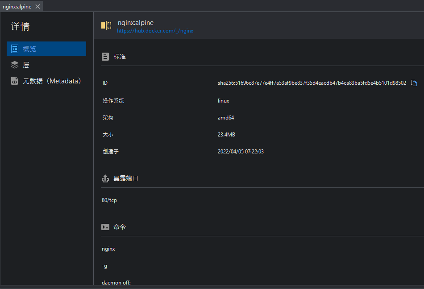424x289 pixels.
Task: Open the 概览 overview section
Action: pos(46,49)
